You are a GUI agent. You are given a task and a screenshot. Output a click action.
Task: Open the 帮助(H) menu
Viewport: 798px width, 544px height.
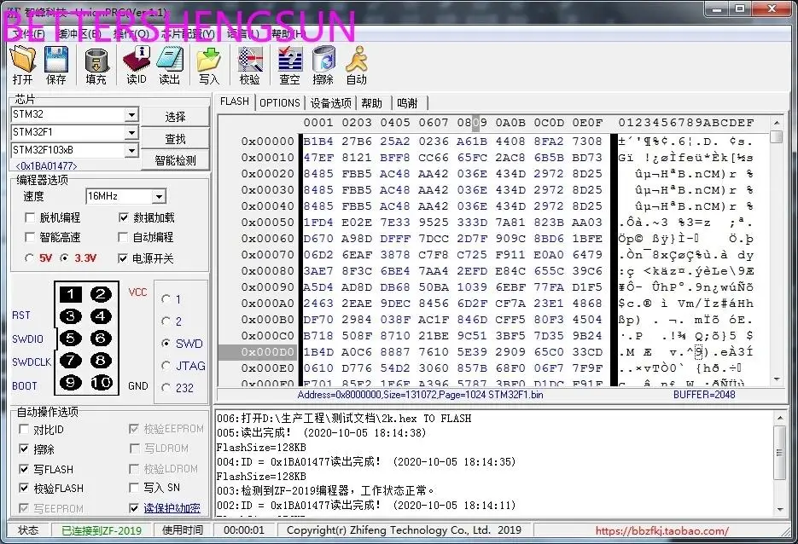(288, 34)
